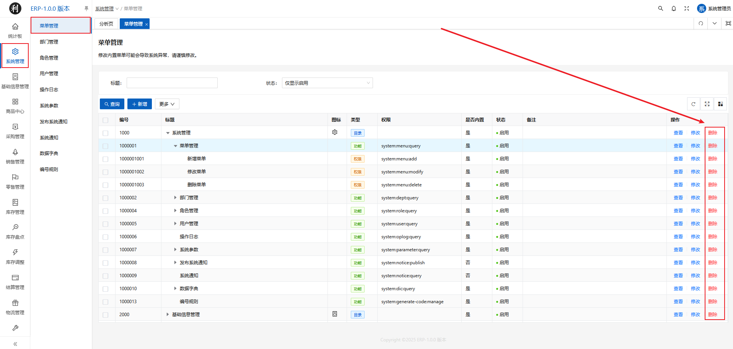
Task: Click 删除 for row 1000009 系统通知
Action: [713, 276]
